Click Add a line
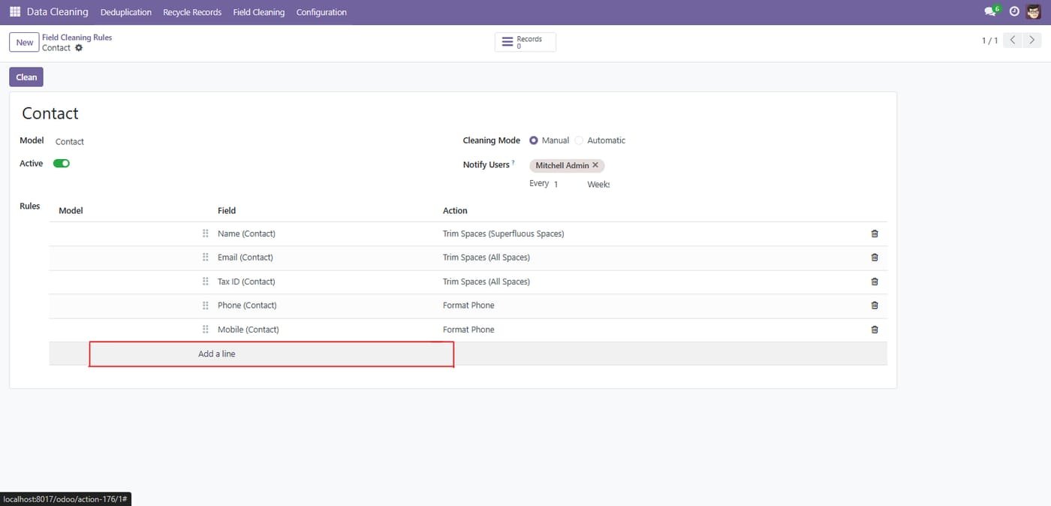1051x506 pixels. click(x=217, y=354)
